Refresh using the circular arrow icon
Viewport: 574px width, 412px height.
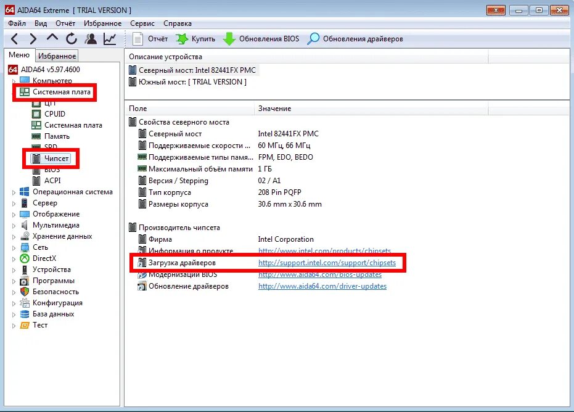(72, 38)
